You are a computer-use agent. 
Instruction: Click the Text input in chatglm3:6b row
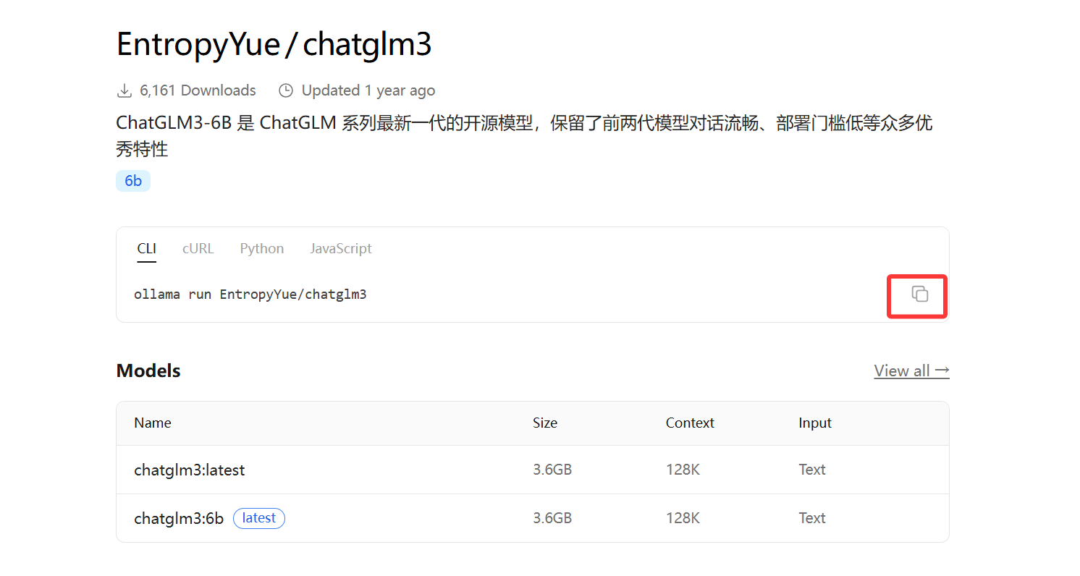click(812, 518)
